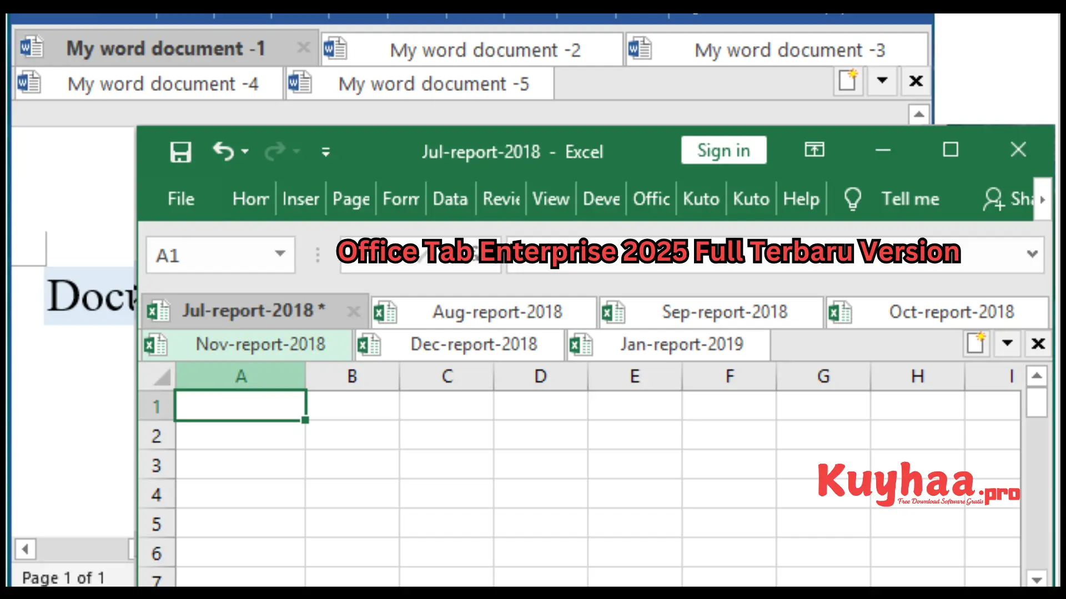The image size is (1066, 599).
Task: Select the Jan-report-2019 workbook tab
Action: [x=682, y=344]
